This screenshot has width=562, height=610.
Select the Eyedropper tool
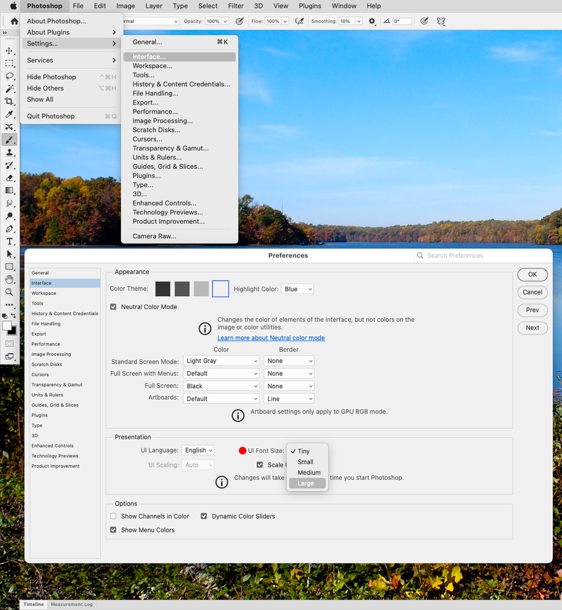click(x=9, y=113)
